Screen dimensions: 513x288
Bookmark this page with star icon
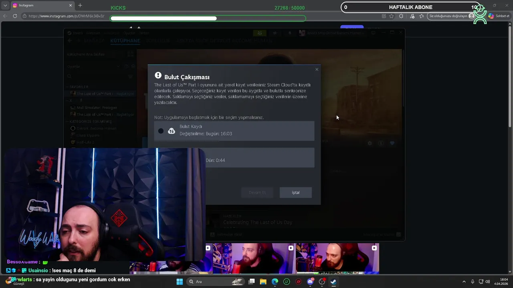tap(392, 16)
